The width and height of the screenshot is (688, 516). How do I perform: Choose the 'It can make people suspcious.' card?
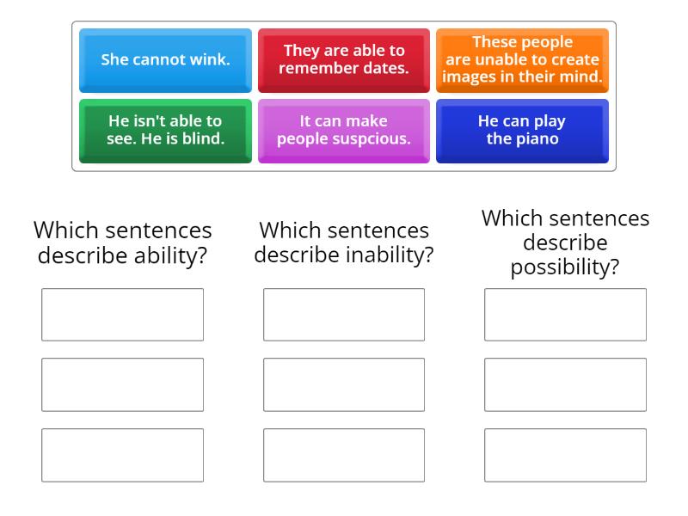[x=344, y=131]
